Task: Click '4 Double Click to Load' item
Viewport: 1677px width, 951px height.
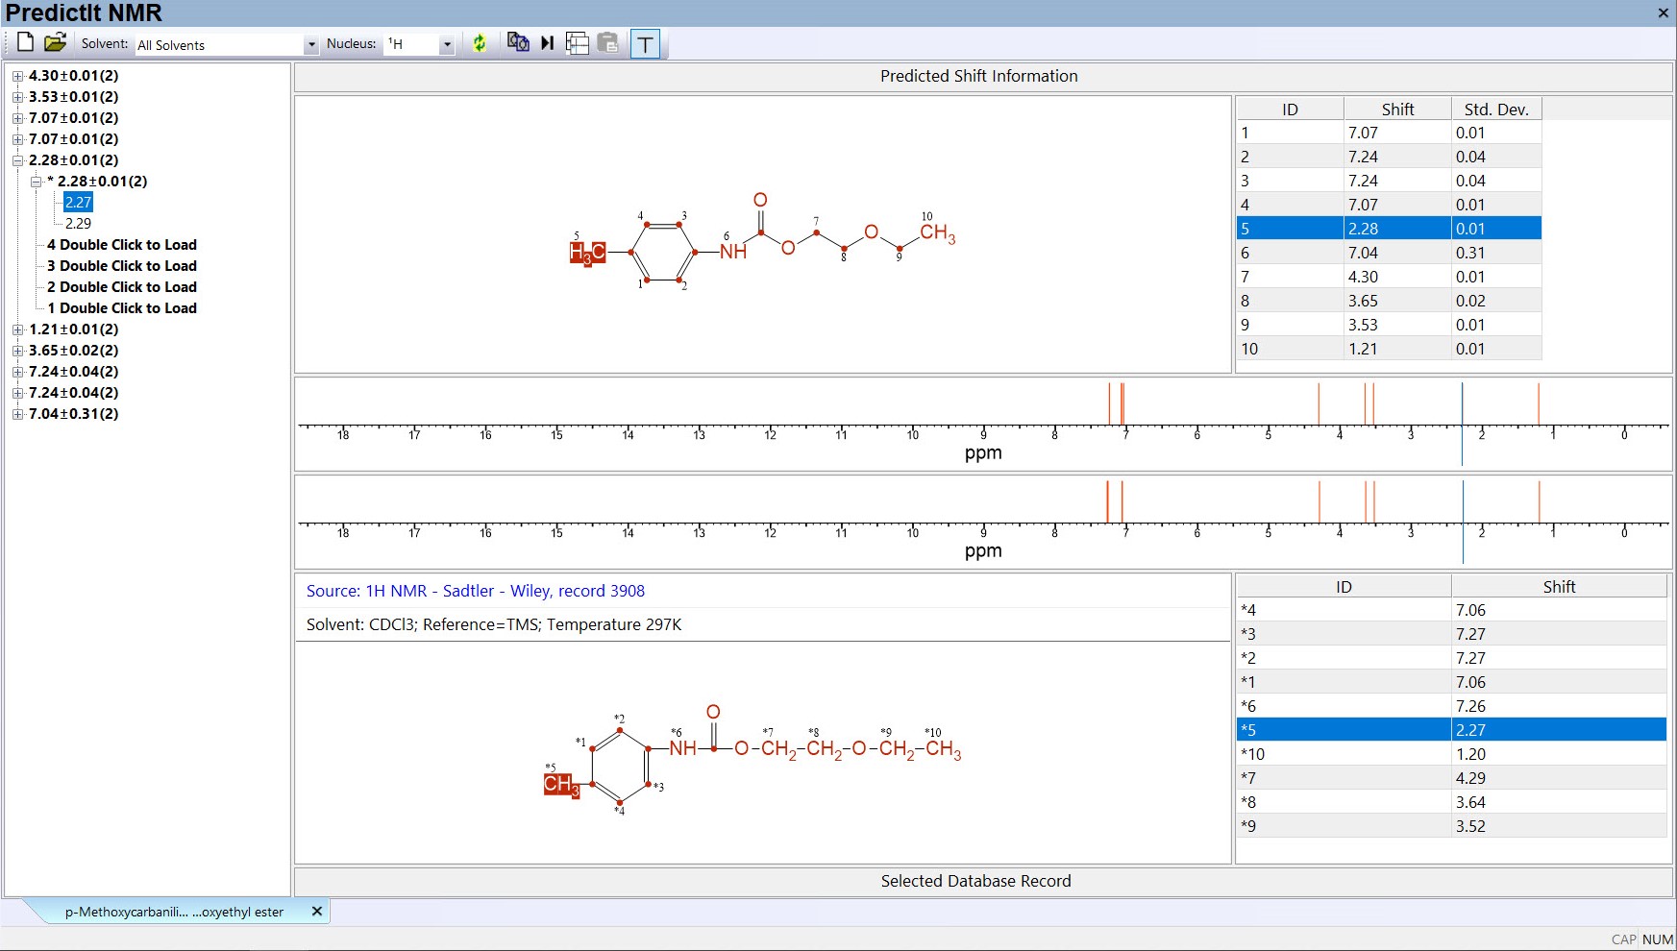Action: (122, 245)
